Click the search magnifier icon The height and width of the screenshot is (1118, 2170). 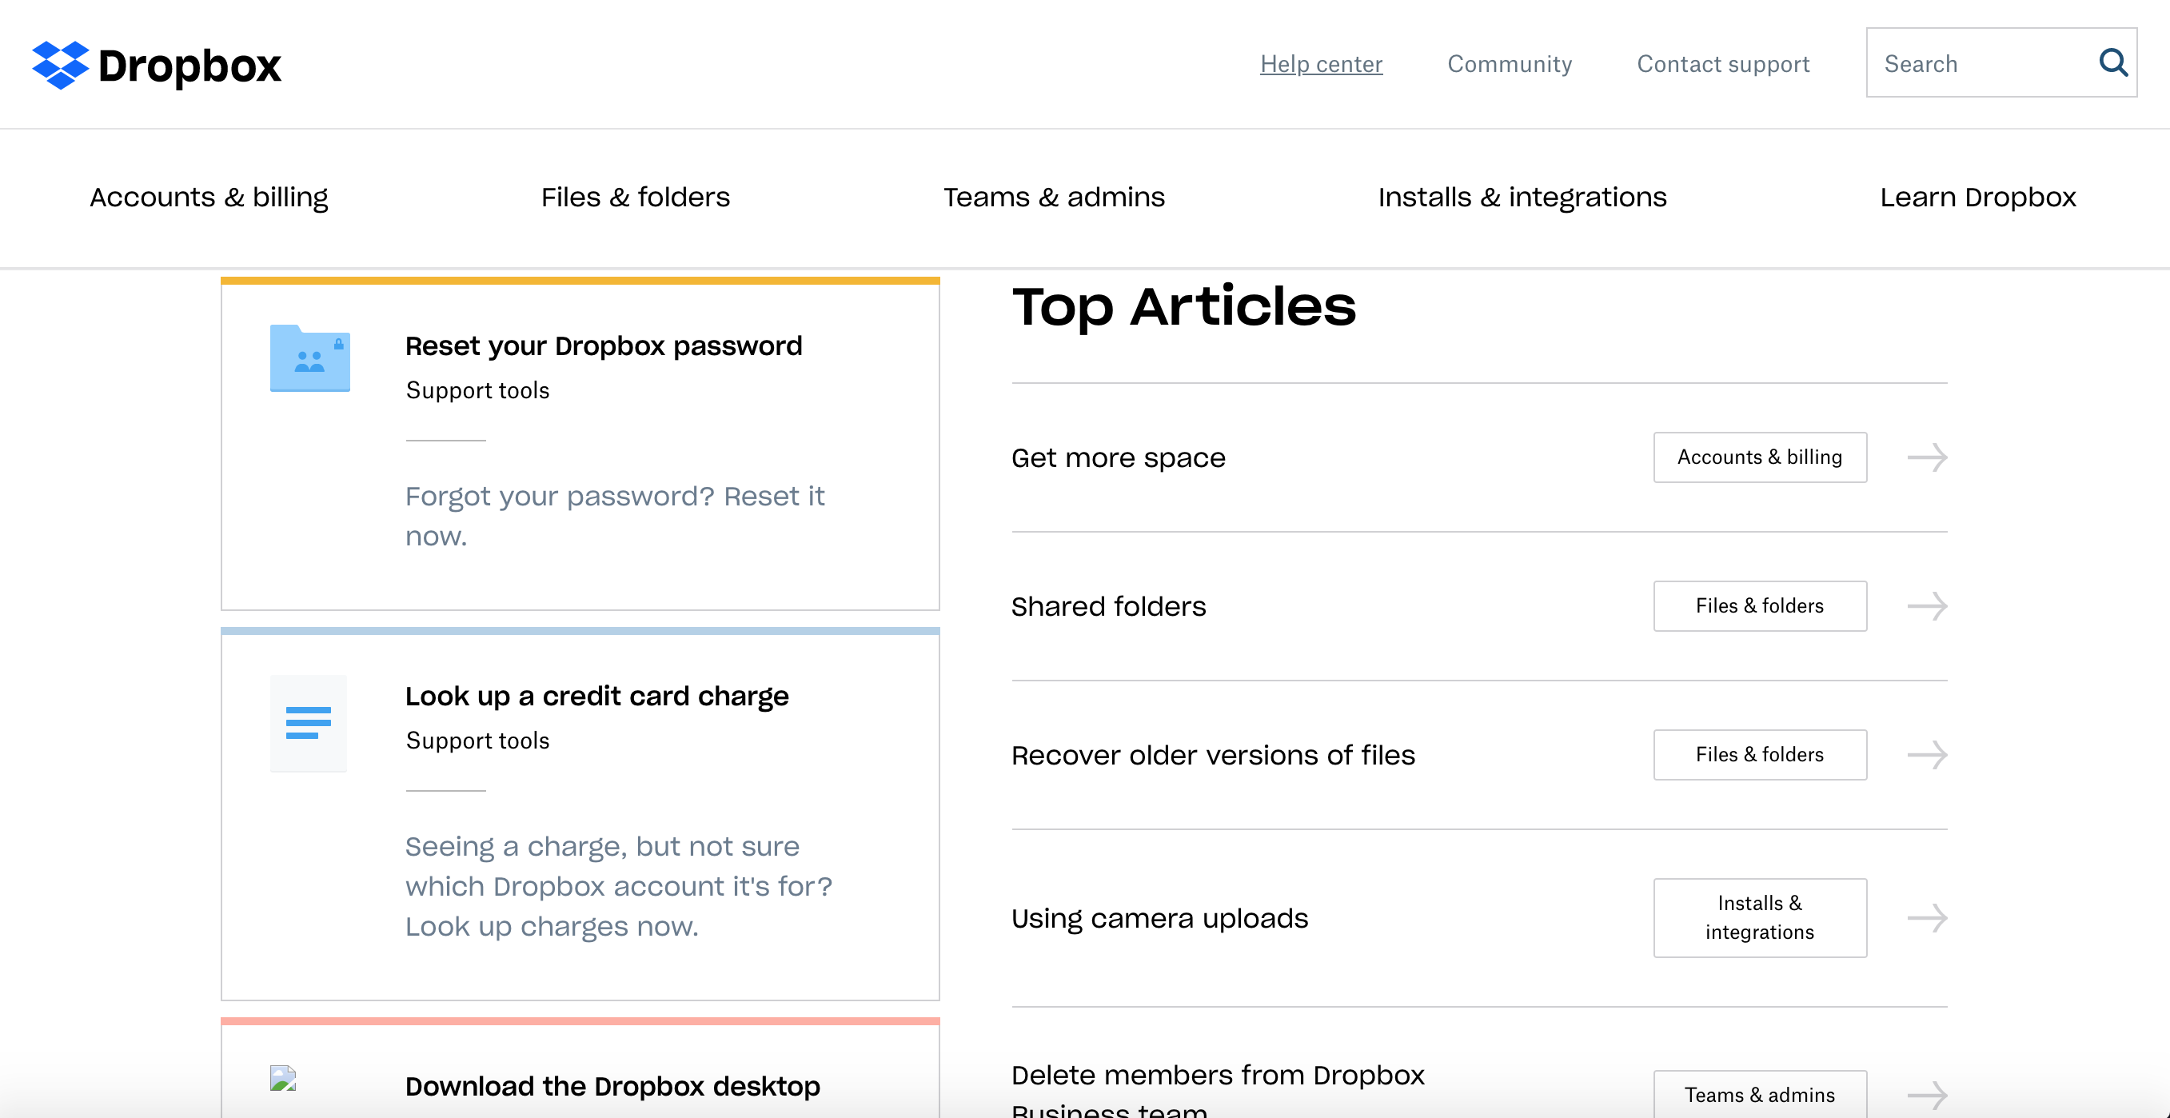click(x=2112, y=62)
